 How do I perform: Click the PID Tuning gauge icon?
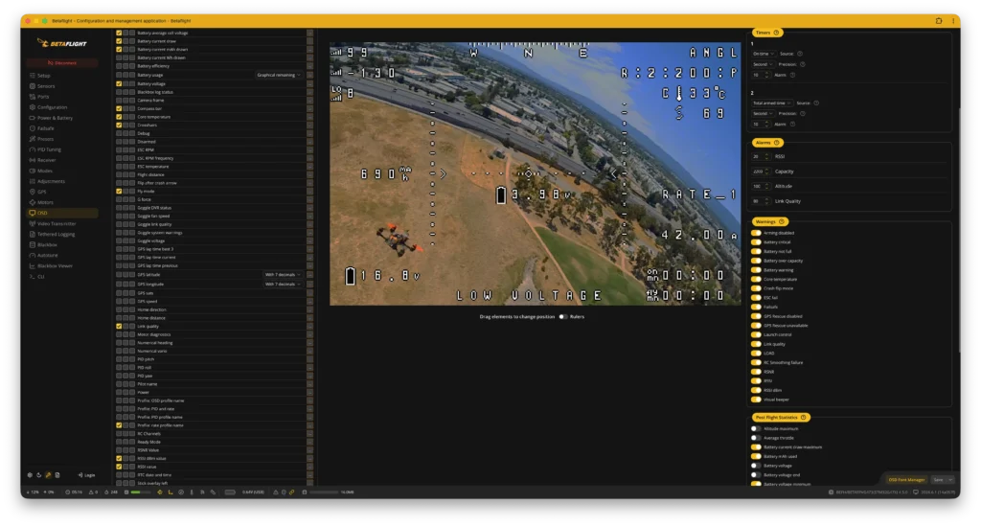pyautogui.click(x=33, y=149)
